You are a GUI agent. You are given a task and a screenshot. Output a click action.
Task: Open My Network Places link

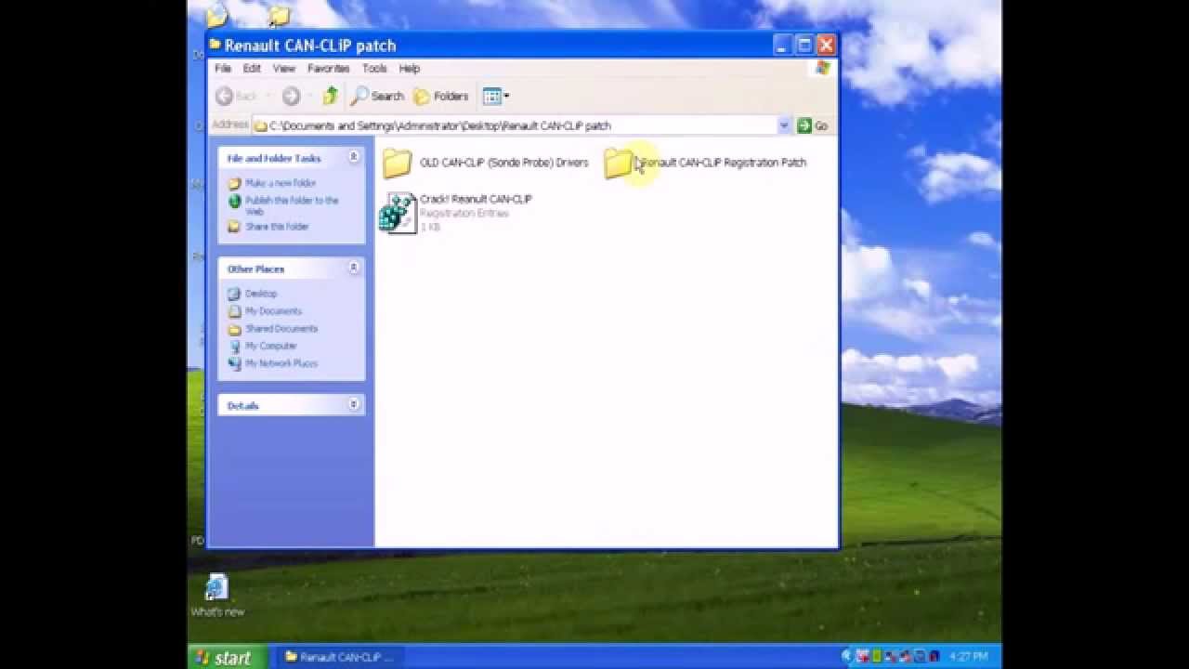tap(281, 363)
